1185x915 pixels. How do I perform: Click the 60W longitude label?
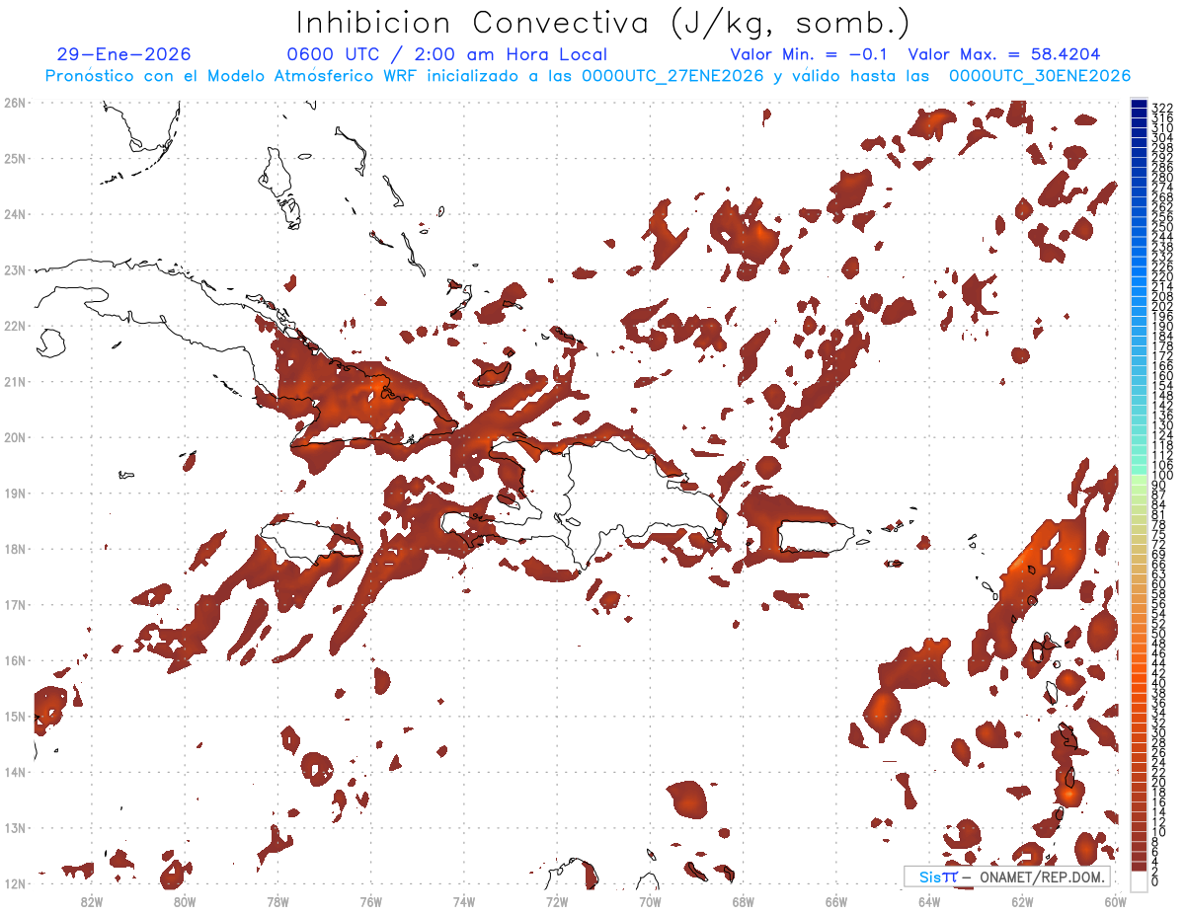(1115, 901)
